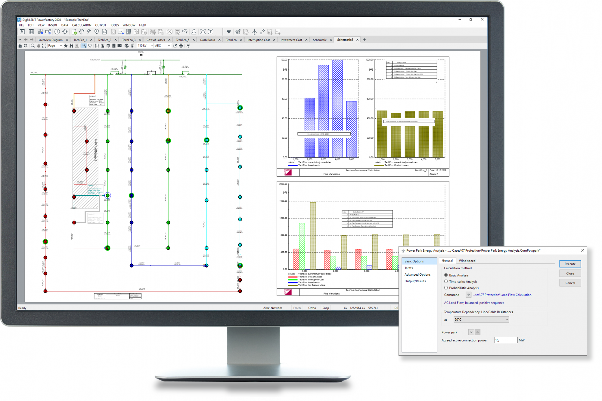
Task: Open the CALCULATION menu
Action: click(81, 25)
